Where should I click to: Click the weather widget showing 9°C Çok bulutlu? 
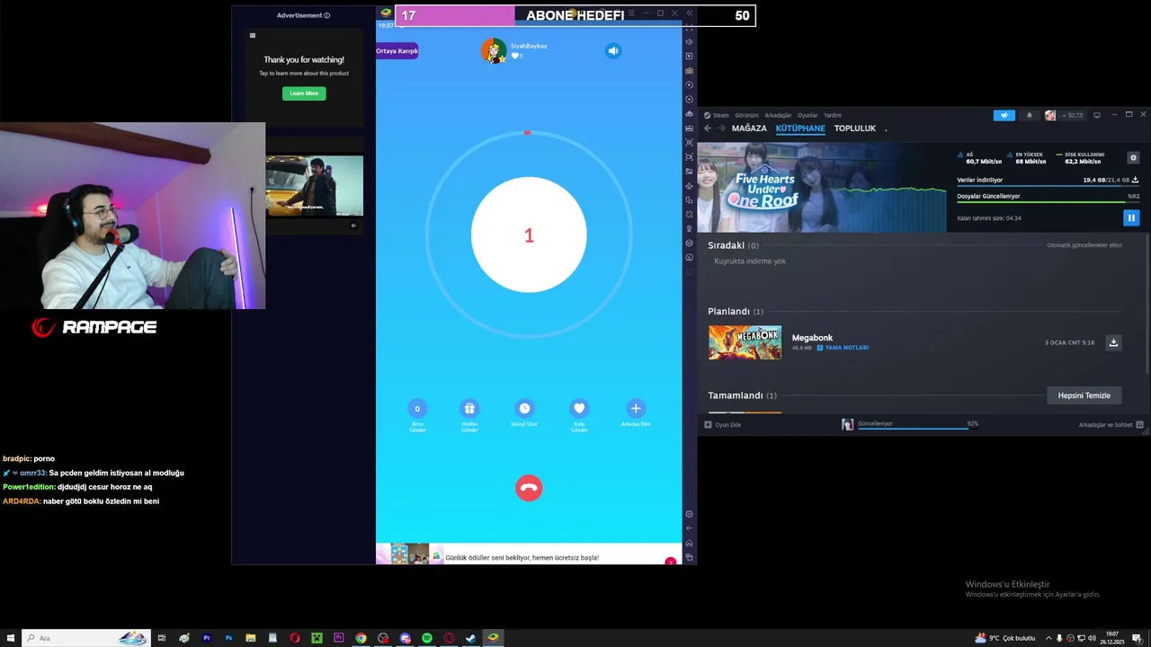(1005, 638)
